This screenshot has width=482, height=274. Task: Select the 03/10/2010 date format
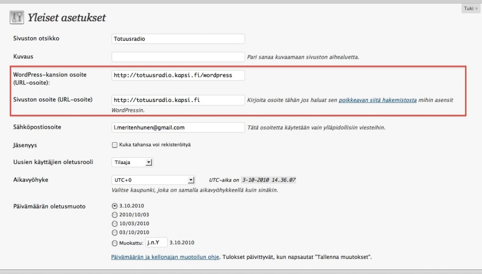[115, 233]
